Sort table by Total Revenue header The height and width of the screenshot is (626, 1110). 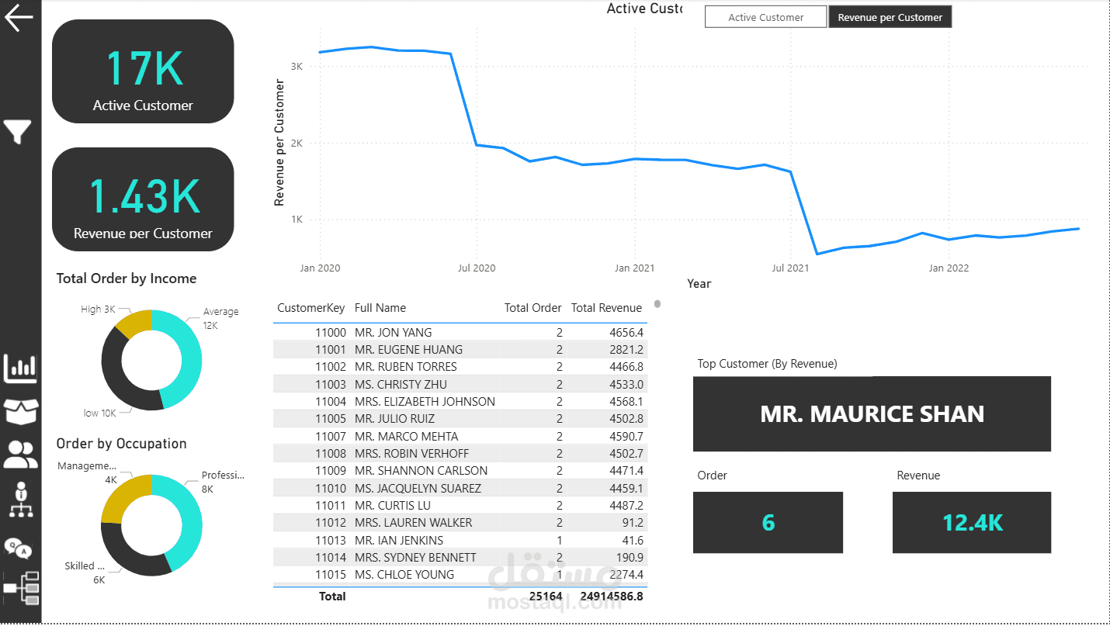click(606, 308)
